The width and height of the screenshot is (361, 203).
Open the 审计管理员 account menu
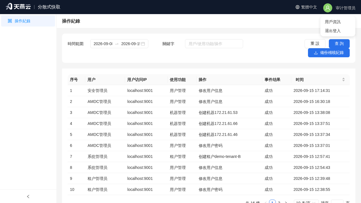345,8
